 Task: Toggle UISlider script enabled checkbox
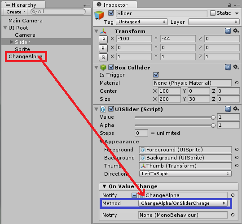coord(111,109)
